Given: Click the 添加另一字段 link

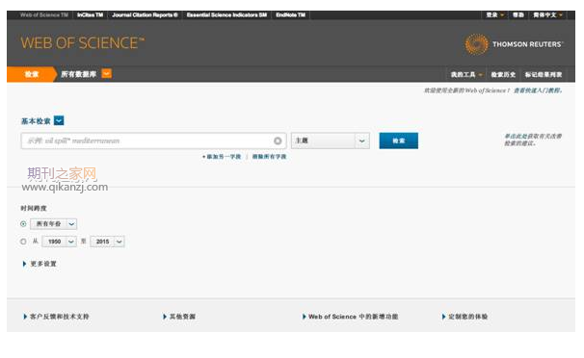Looking at the screenshot, I should (222, 157).
